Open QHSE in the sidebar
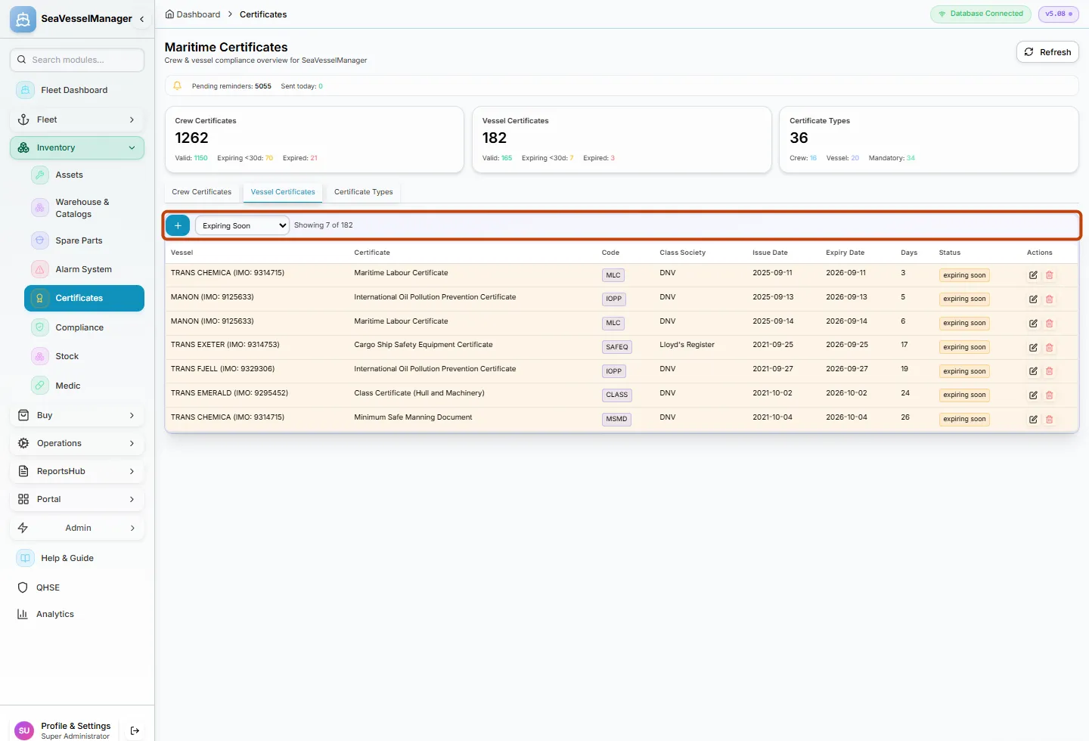The image size is (1089, 741). (77, 588)
